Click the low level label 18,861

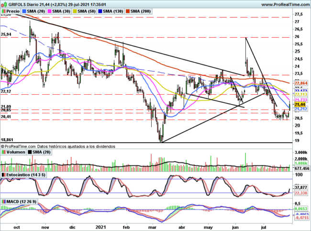(x=7, y=140)
